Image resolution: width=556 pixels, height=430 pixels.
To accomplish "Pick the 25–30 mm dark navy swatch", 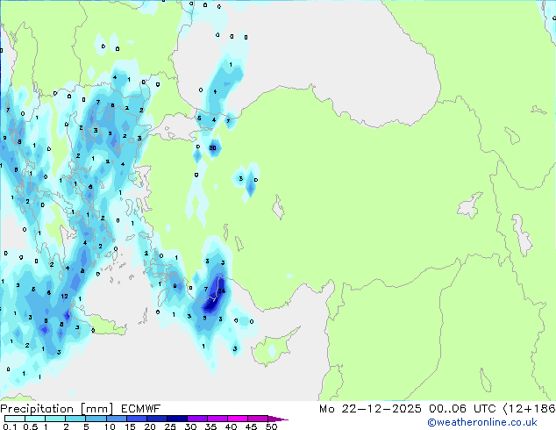I will coord(177,419).
